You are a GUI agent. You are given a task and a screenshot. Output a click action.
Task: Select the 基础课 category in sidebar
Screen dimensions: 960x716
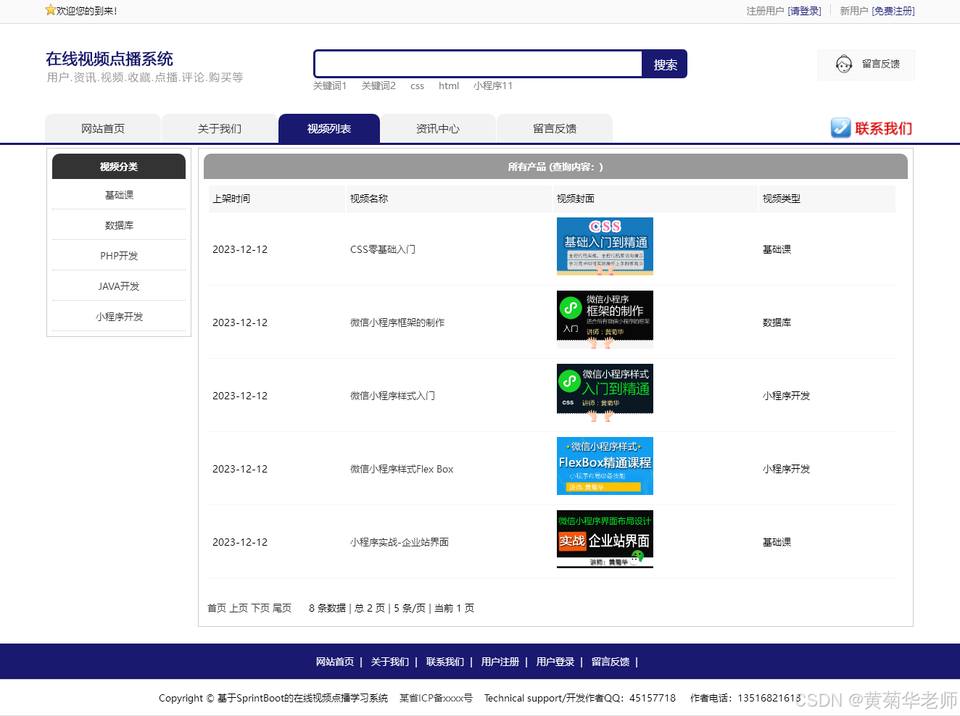(x=118, y=194)
